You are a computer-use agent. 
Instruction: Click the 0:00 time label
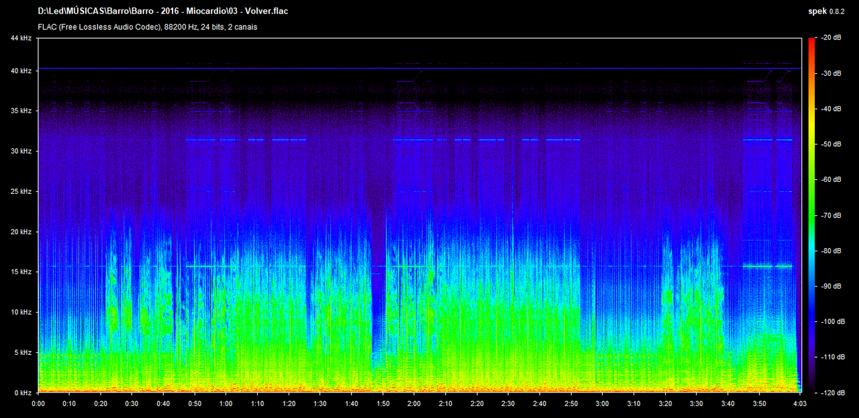click(x=38, y=404)
